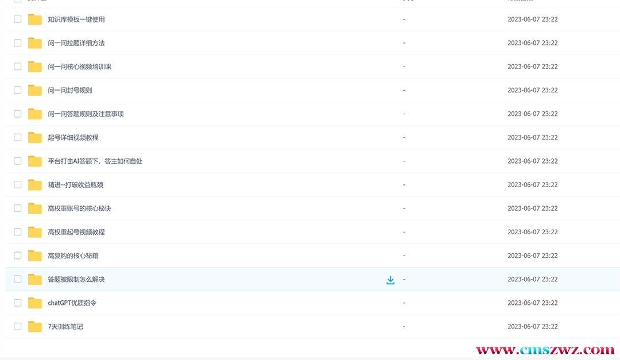Viewport: 620px width, 360px height.
Task: Click the folder icon beside 高复购的核心秘籍
Action: tap(35, 256)
